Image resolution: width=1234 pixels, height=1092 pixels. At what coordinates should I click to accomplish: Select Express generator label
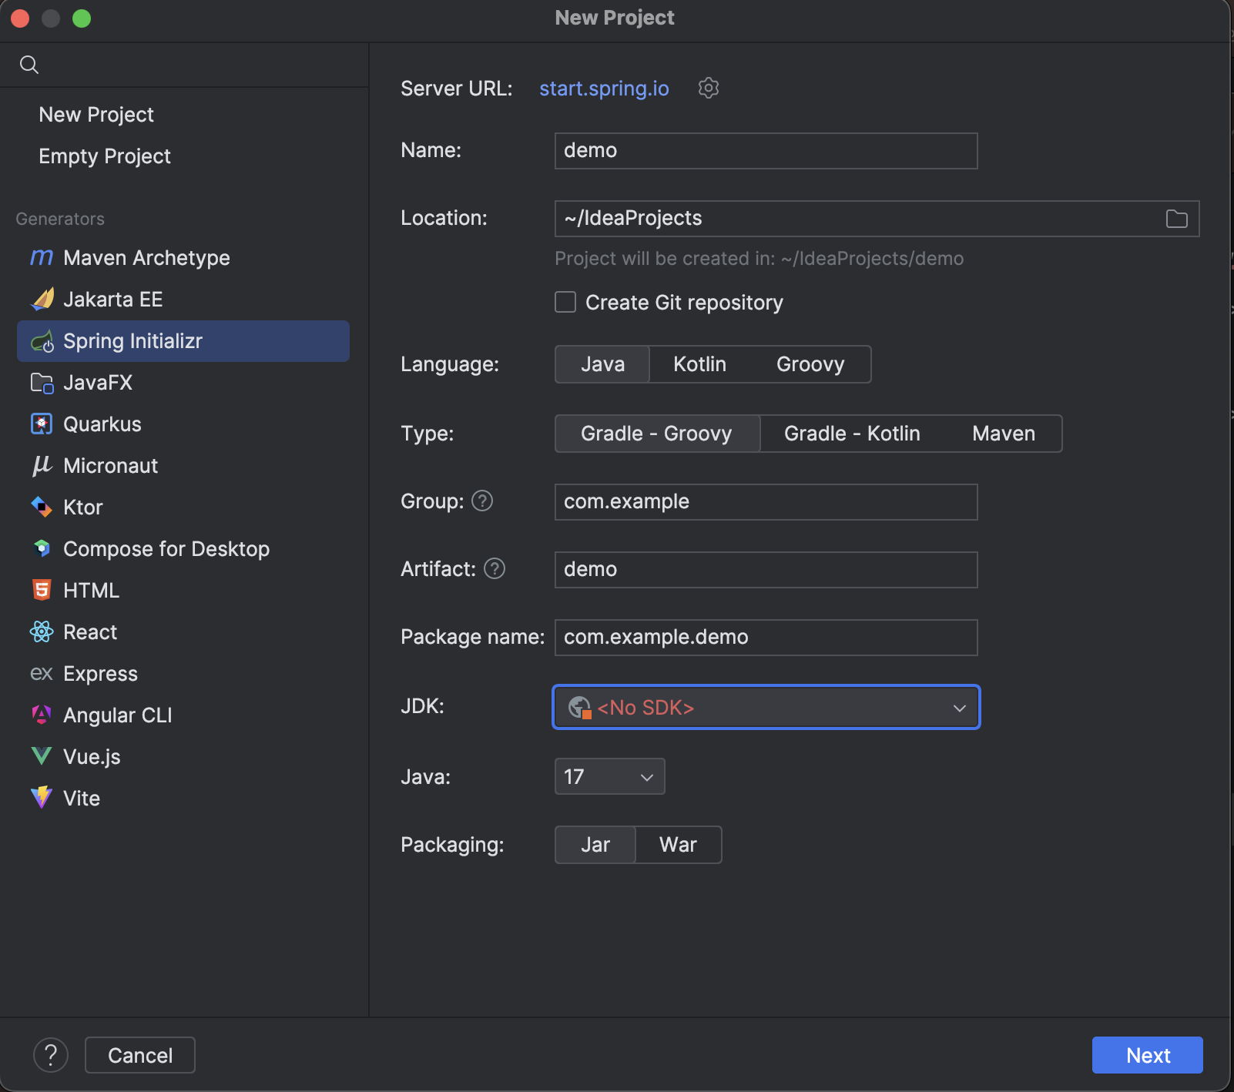tap(100, 674)
